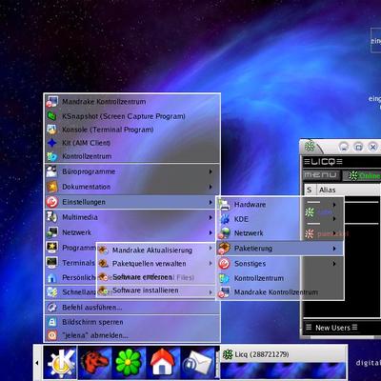Expand the Multimedia submenu arrow
Screen dimensions: 381x381
[211, 217]
